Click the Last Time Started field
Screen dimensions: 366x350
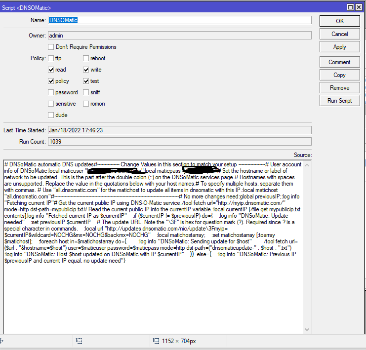coord(180,130)
